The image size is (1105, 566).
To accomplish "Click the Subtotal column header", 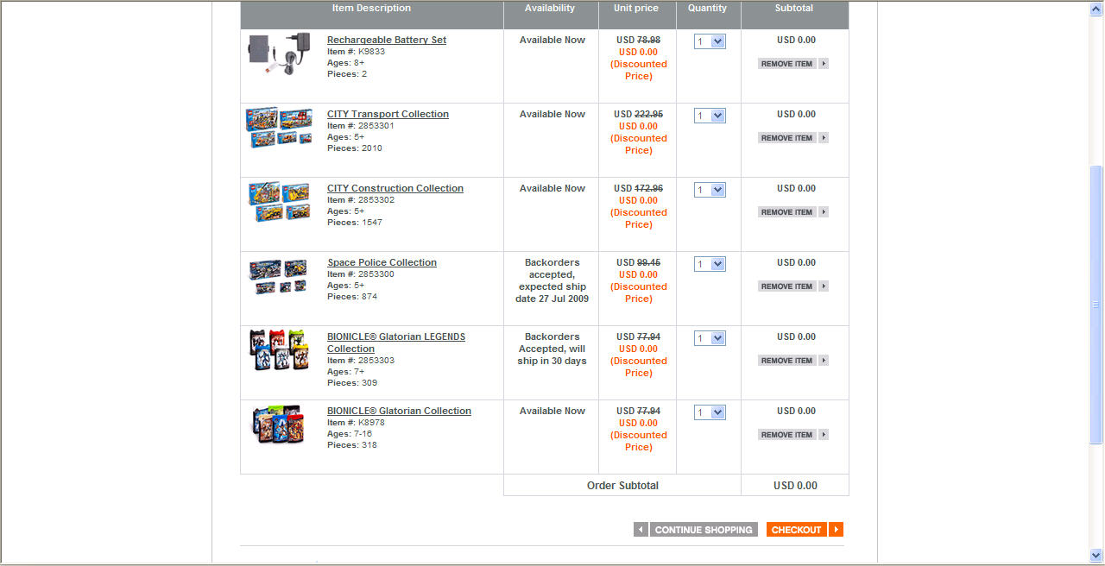I will pyautogui.click(x=794, y=9).
